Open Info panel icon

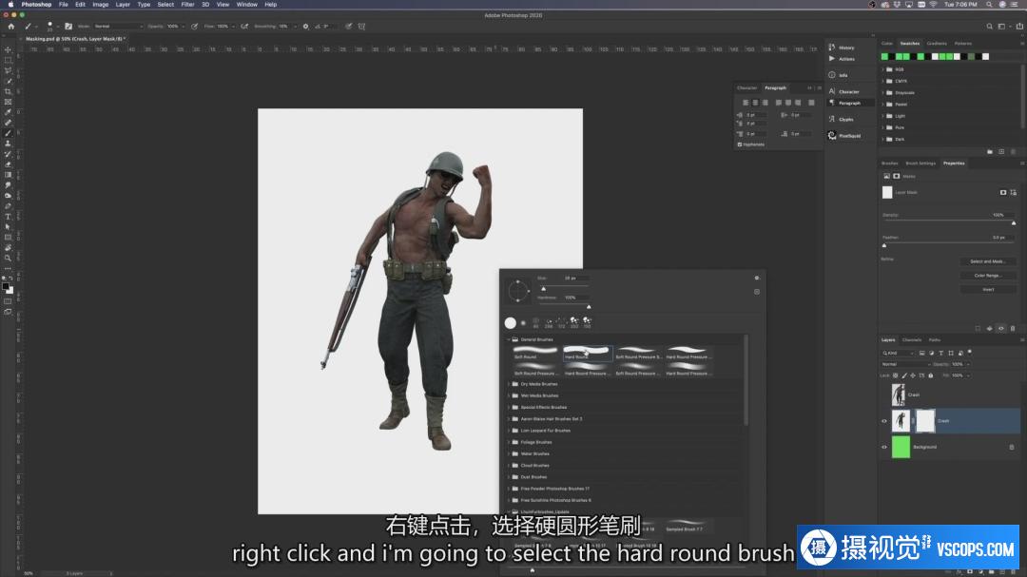click(x=832, y=75)
